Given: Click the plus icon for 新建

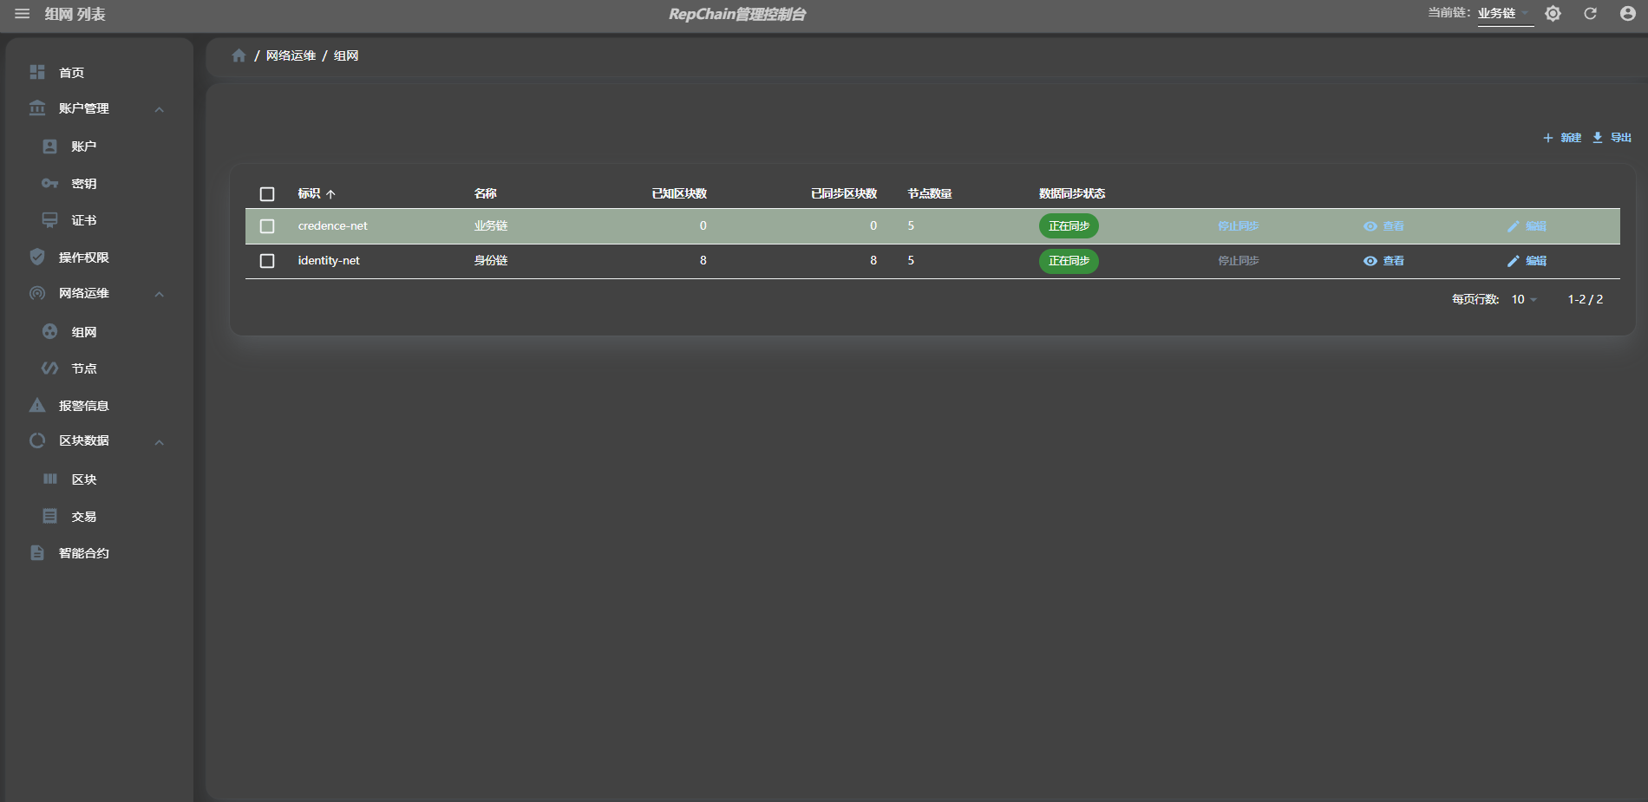Looking at the screenshot, I should 1547,138.
